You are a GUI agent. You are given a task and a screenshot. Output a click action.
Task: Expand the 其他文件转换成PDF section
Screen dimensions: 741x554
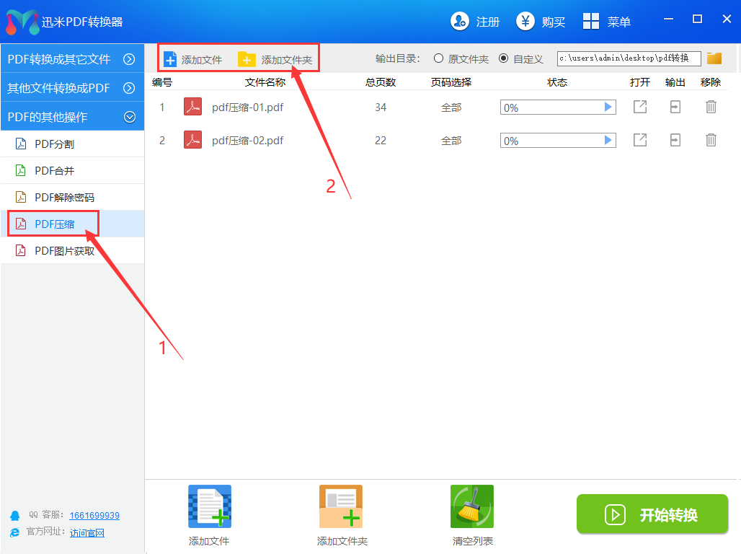tap(72, 87)
